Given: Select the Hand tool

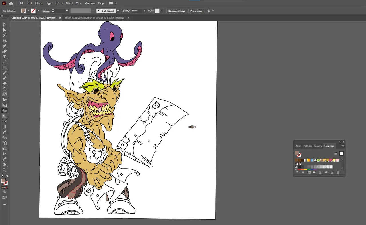Looking at the screenshot, I should (5, 165).
